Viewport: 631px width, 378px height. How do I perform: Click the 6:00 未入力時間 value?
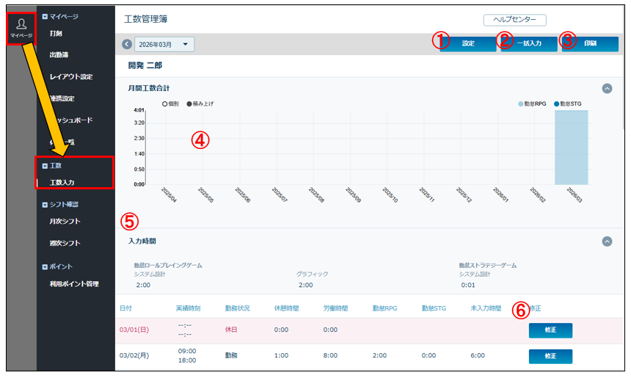pyautogui.click(x=478, y=355)
